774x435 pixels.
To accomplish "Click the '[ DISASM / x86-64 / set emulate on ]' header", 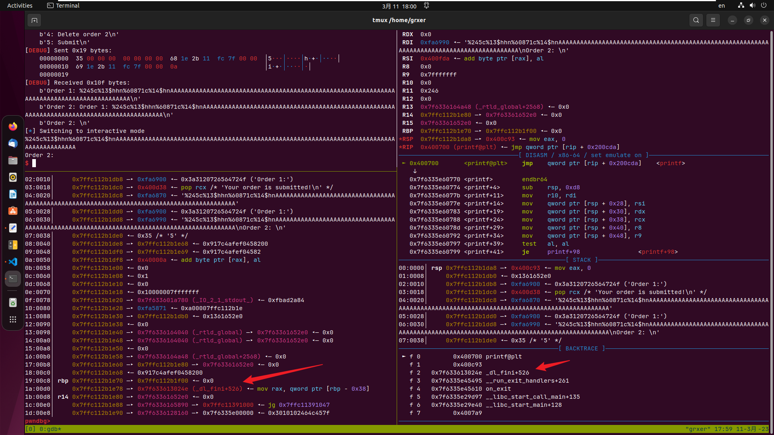I will click(x=584, y=155).
